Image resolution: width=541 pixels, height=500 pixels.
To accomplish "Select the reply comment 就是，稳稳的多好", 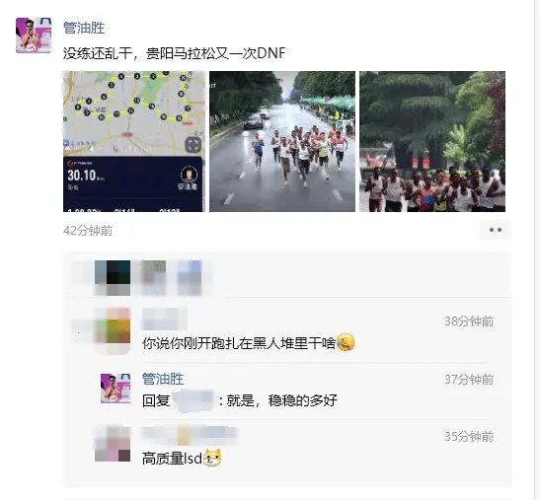I will coord(240,400).
